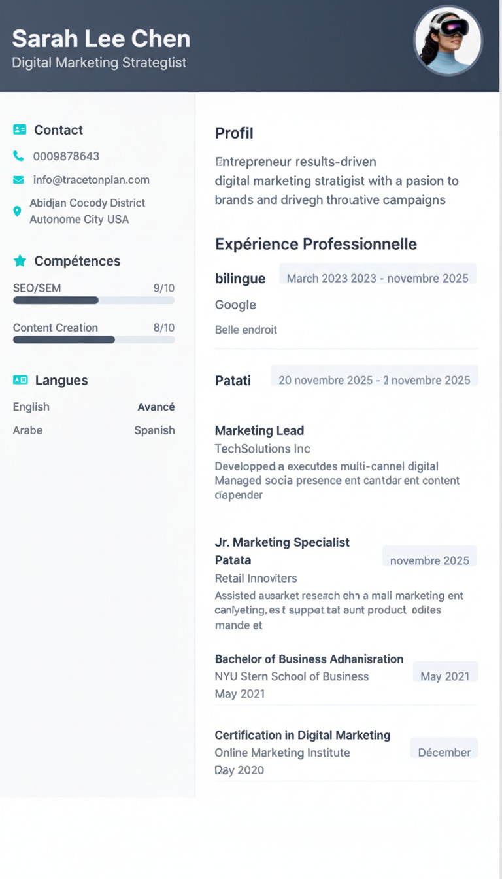Viewport: 502px width, 879px height.
Task: Click the location pin icon
Action: point(17,211)
